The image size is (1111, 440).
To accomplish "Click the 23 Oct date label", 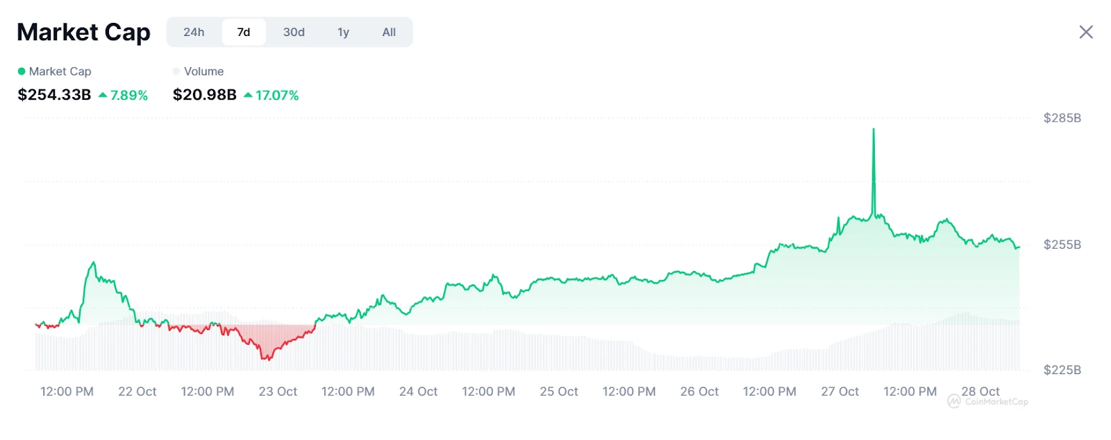I will pyautogui.click(x=278, y=391).
